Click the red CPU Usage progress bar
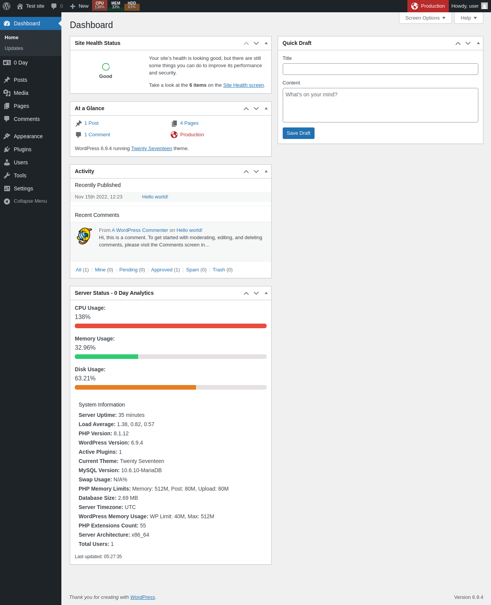491x605 pixels. [171, 326]
